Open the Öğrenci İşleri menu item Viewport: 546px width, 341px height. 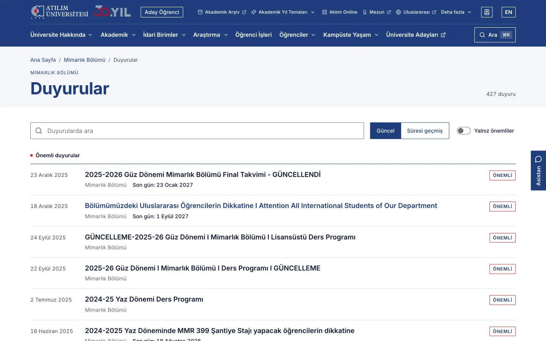pyautogui.click(x=254, y=35)
